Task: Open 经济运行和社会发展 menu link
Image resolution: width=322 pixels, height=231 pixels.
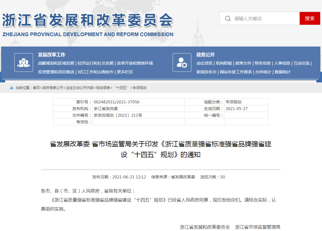Action: click(x=95, y=63)
